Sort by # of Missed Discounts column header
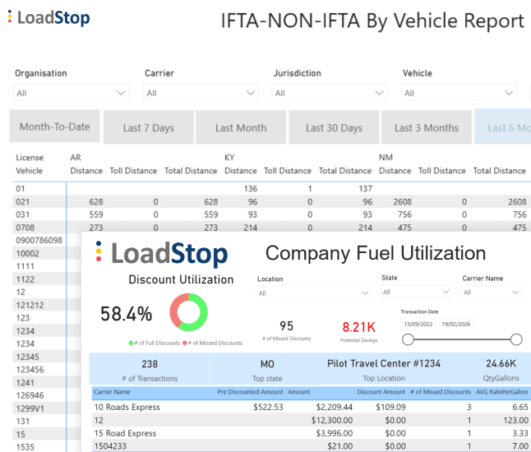531x452 pixels. [441, 392]
